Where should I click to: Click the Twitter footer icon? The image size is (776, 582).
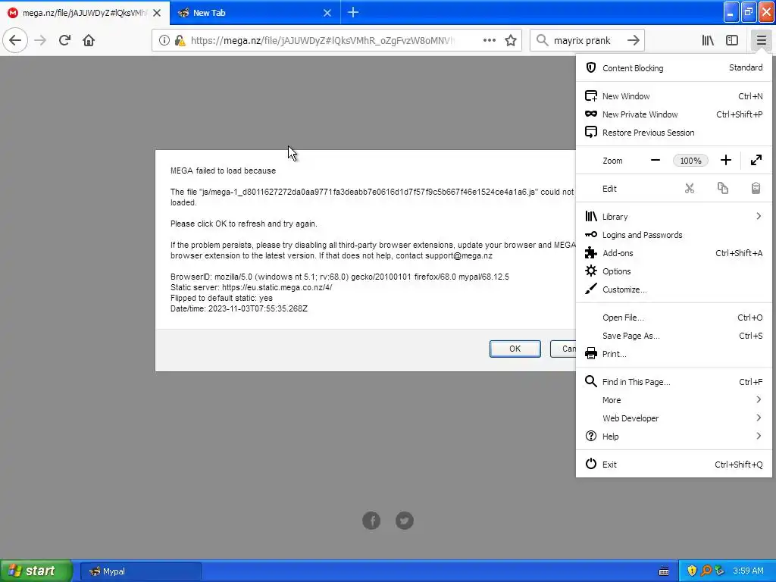405,520
